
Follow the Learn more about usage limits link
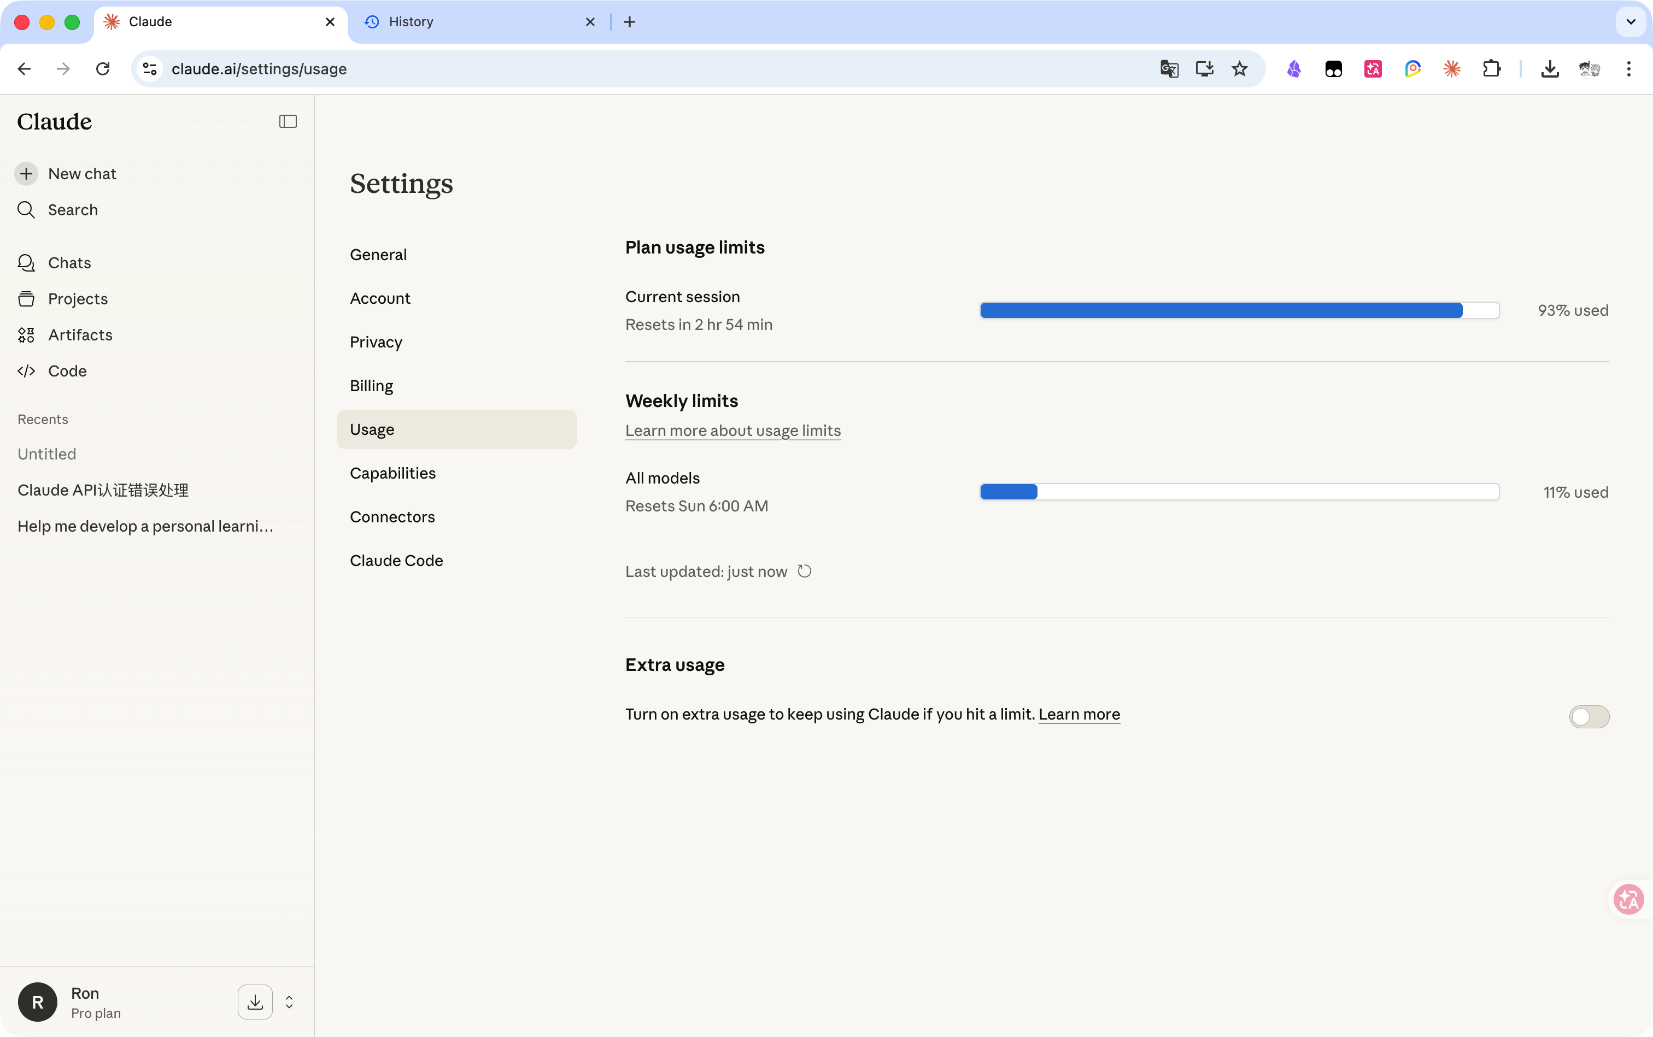point(733,431)
